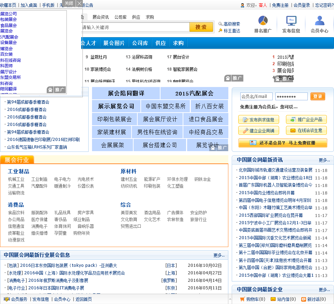Open the 2015汽配展会 keyword tile
Viewport: 334px width, 304px height.
tap(194, 93)
